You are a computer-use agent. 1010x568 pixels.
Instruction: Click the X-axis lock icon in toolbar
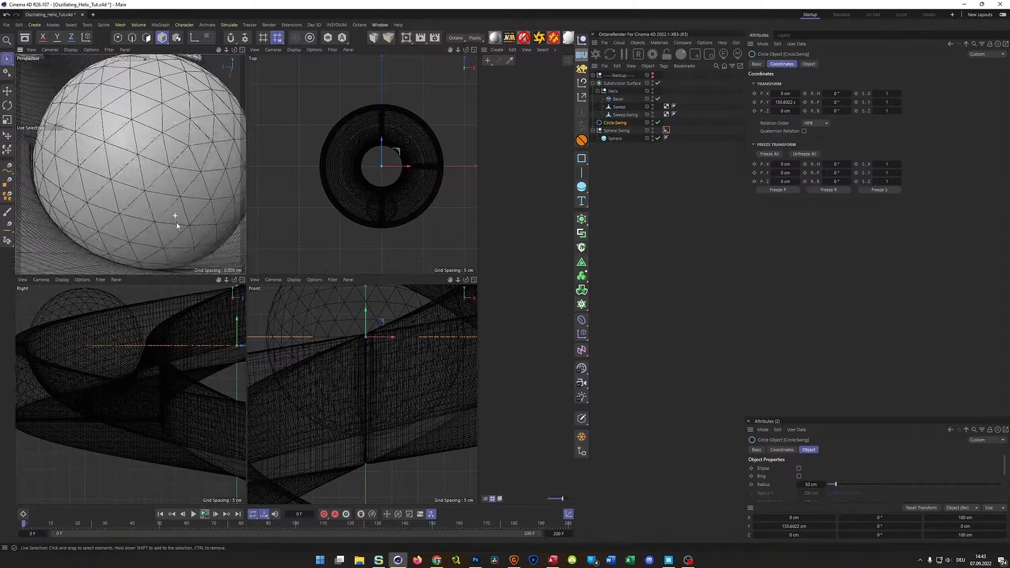[x=42, y=38]
